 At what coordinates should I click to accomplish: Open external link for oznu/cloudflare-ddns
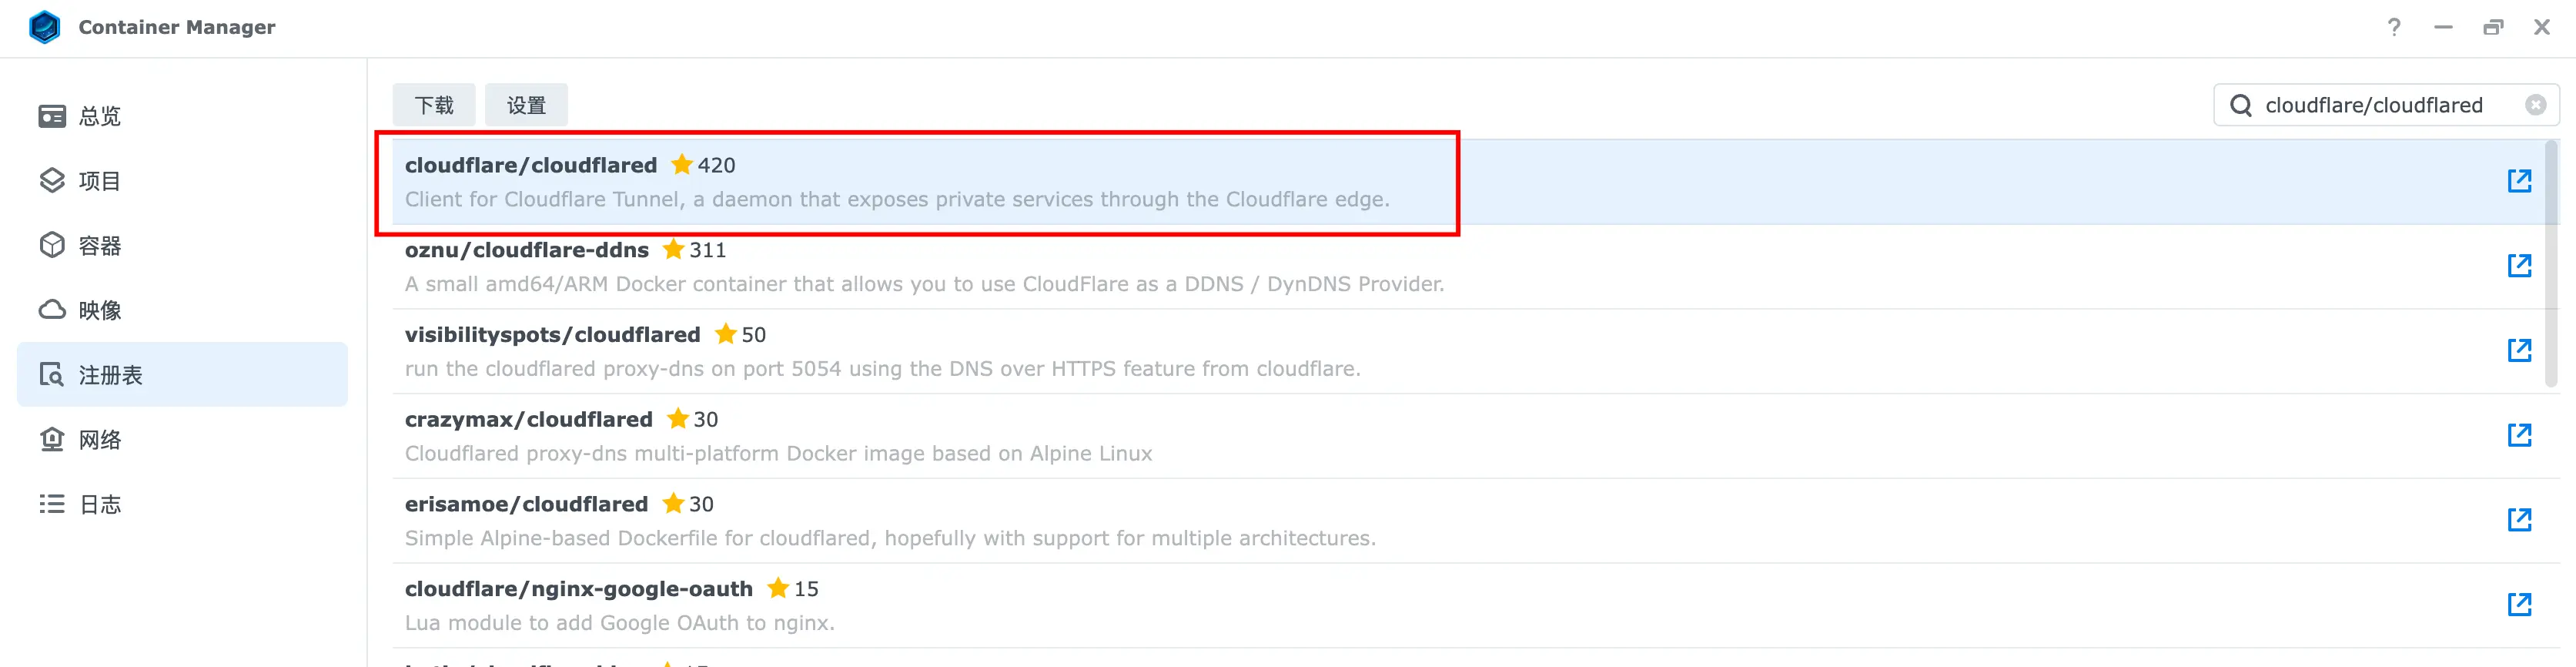(2519, 266)
